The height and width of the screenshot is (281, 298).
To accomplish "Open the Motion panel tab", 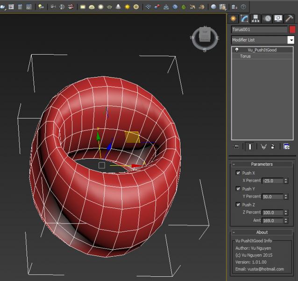I will coord(267,19).
